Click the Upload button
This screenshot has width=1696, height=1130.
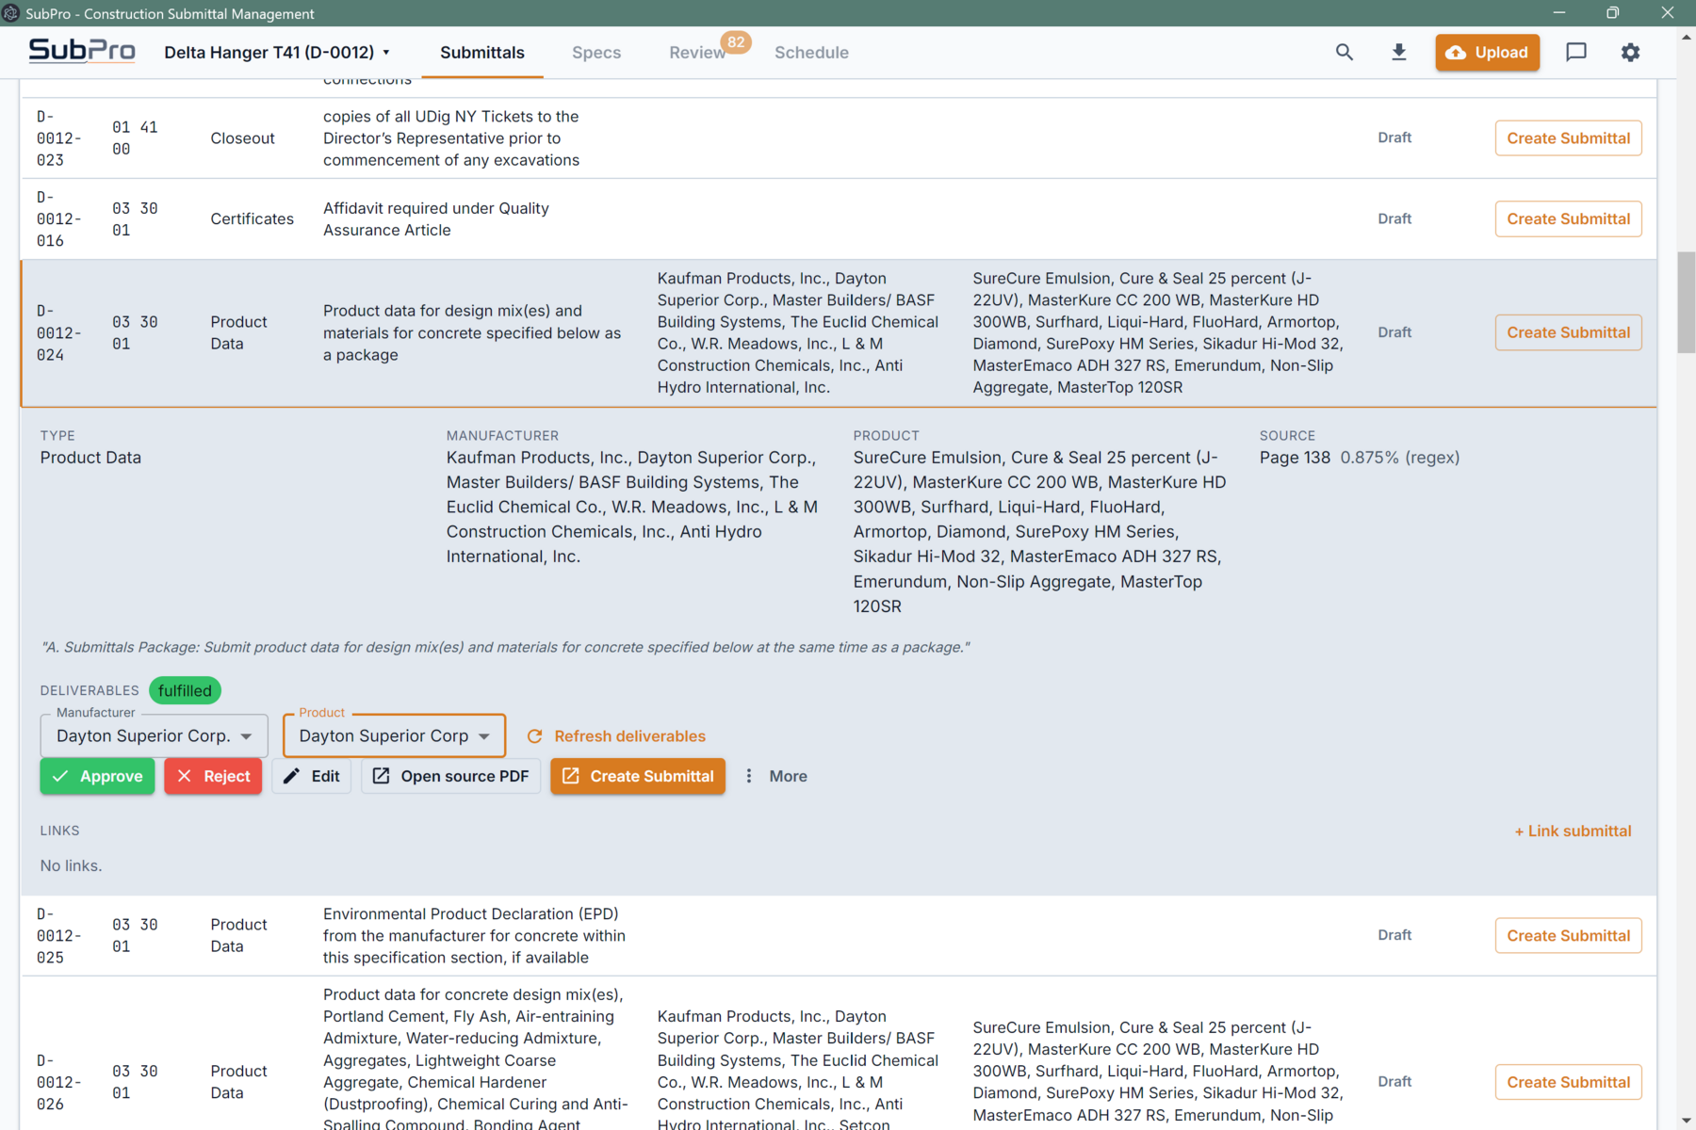[1487, 53]
